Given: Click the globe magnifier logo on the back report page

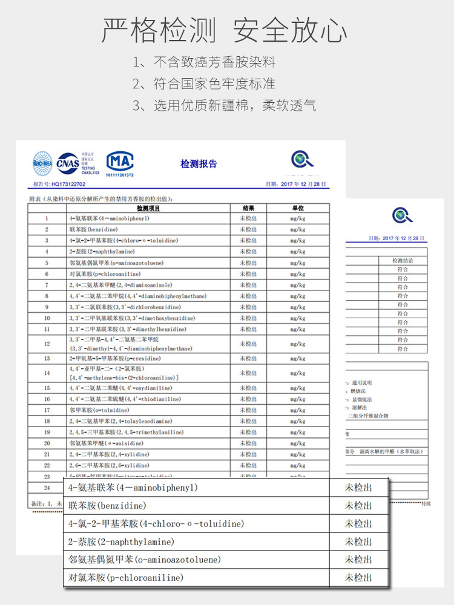Looking at the screenshot, I should [403, 215].
